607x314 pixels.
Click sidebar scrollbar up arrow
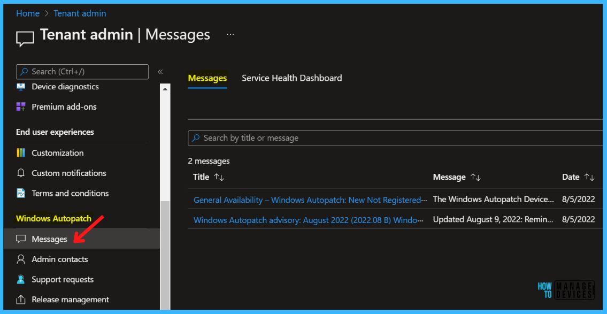coord(165,89)
